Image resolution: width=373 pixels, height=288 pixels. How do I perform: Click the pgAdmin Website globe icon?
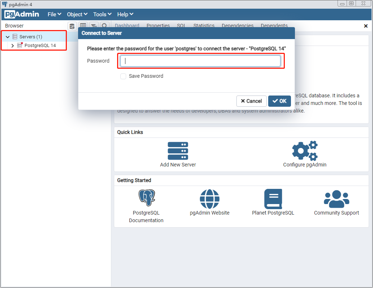[x=210, y=199]
